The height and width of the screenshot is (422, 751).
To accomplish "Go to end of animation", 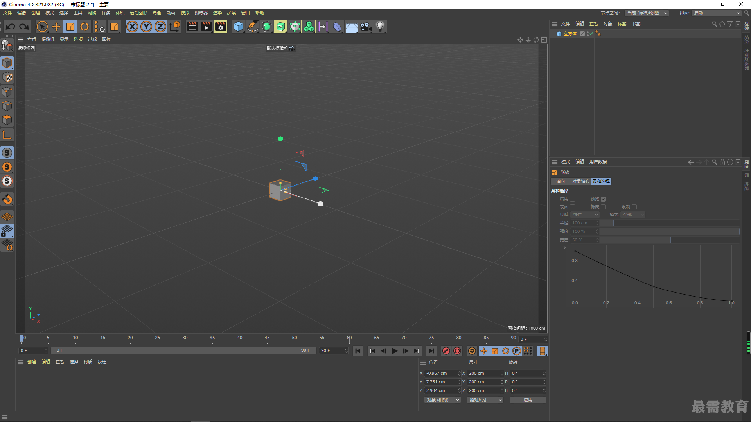I will click(431, 351).
